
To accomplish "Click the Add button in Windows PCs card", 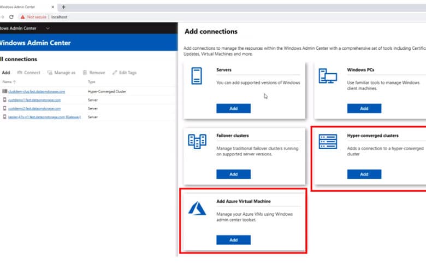I will 364,108.
